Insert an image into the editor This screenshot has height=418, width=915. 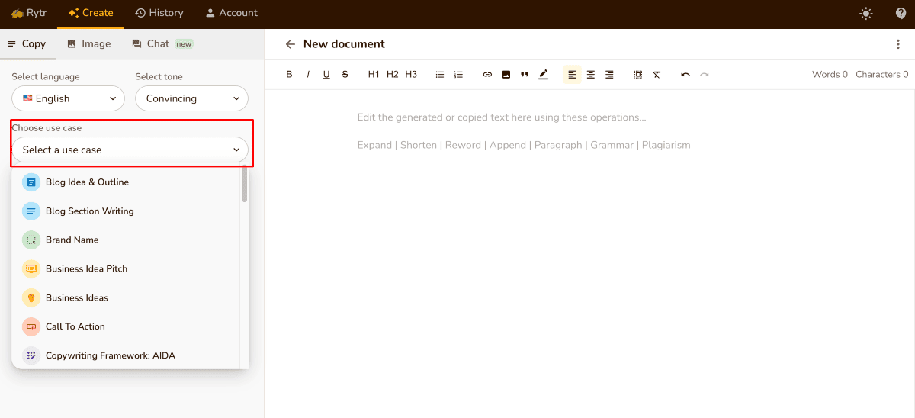506,75
